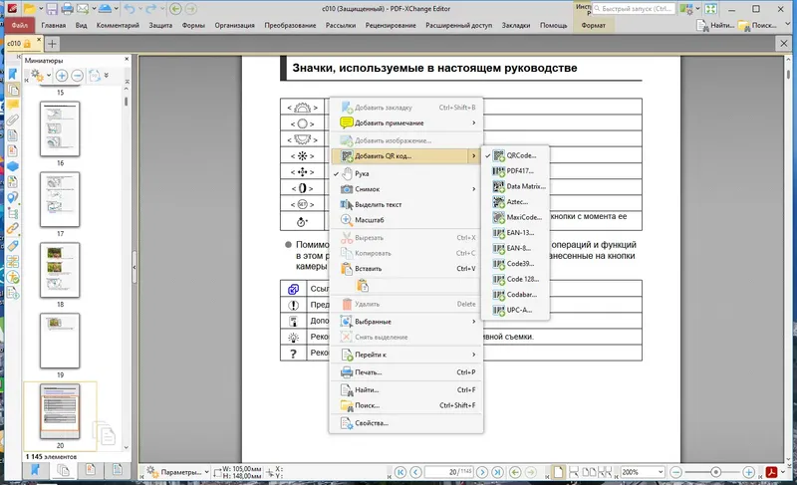Close the c010 document tab
Image resolution: width=797 pixels, height=485 pixels.
(39, 40)
